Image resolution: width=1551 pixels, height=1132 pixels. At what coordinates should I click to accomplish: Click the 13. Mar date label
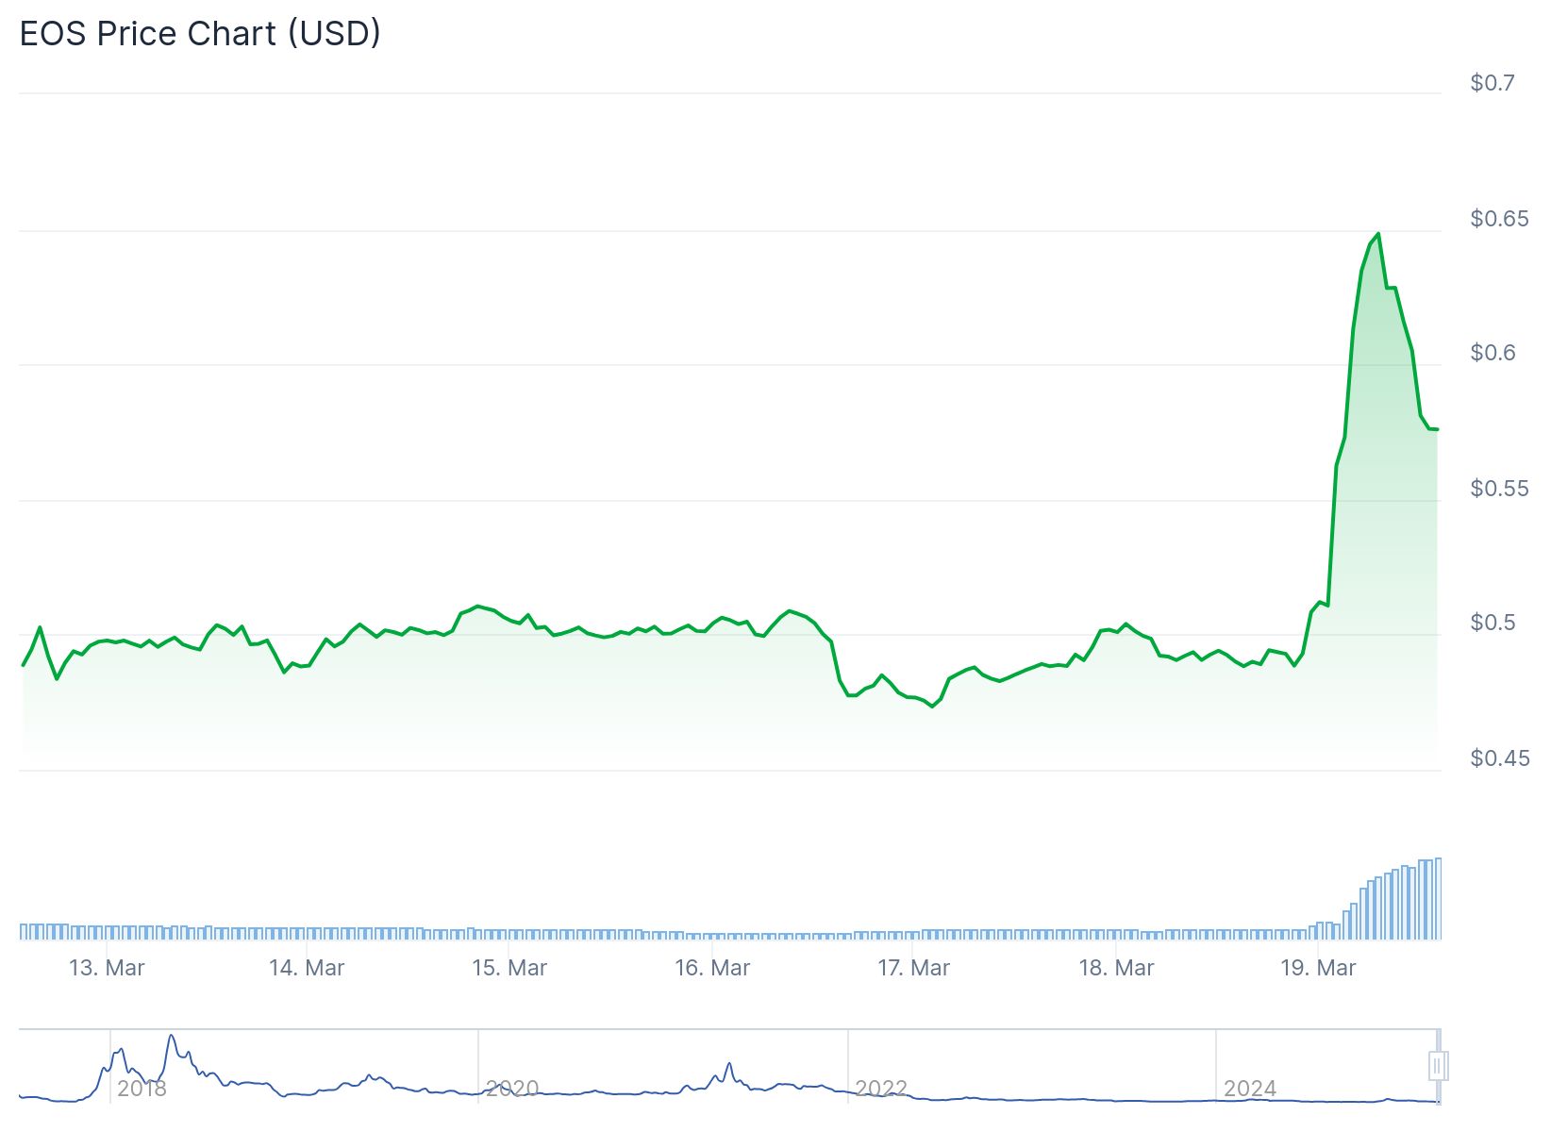pos(107,968)
